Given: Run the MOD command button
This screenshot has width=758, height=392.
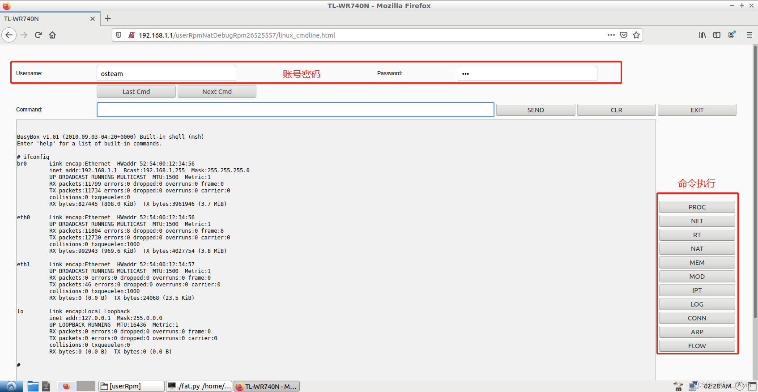Looking at the screenshot, I should pos(697,277).
